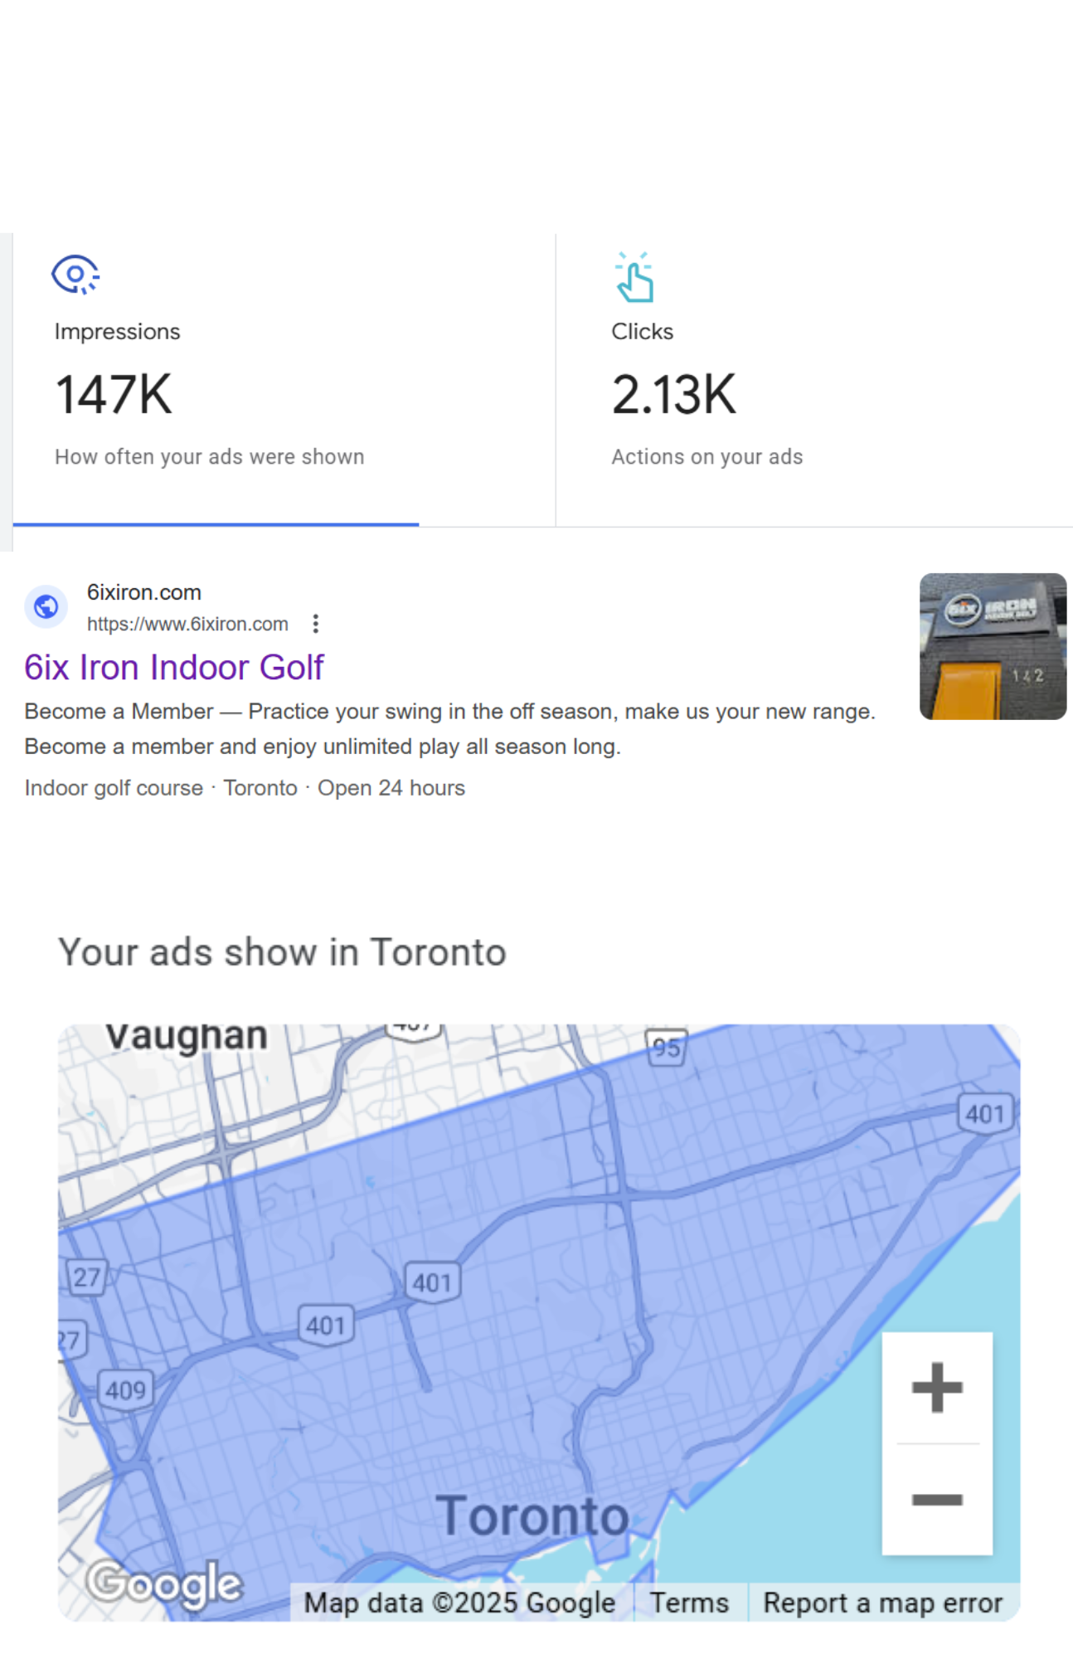Open the 6ix Iron storefront thumbnail image
This screenshot has height=1659, width=1073.
[x=993, y=646]
